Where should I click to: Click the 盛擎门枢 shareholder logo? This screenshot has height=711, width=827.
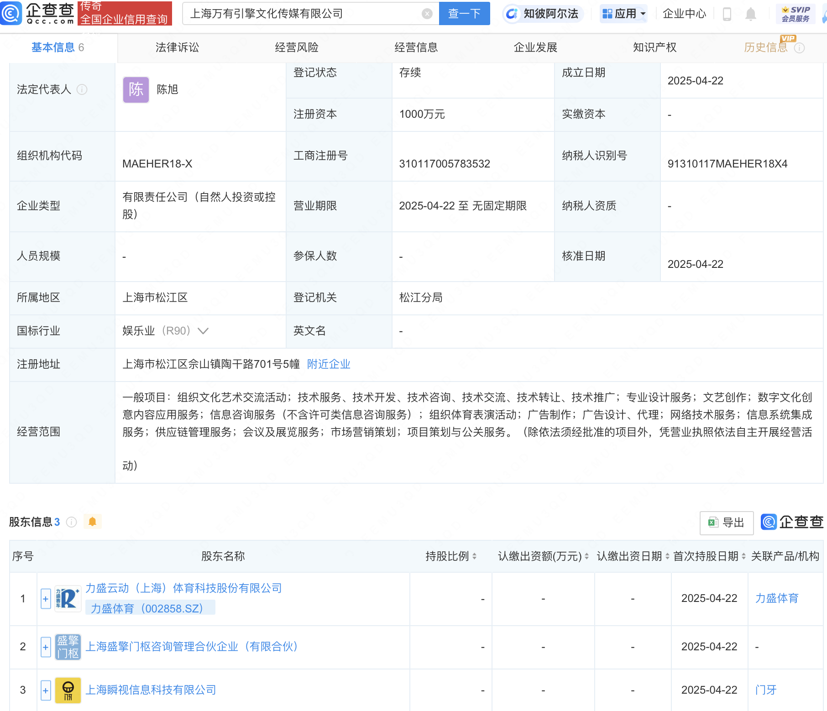[68, 647]
